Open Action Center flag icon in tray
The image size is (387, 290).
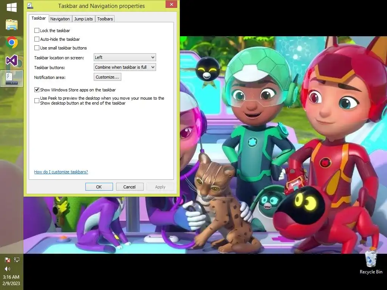8,260
